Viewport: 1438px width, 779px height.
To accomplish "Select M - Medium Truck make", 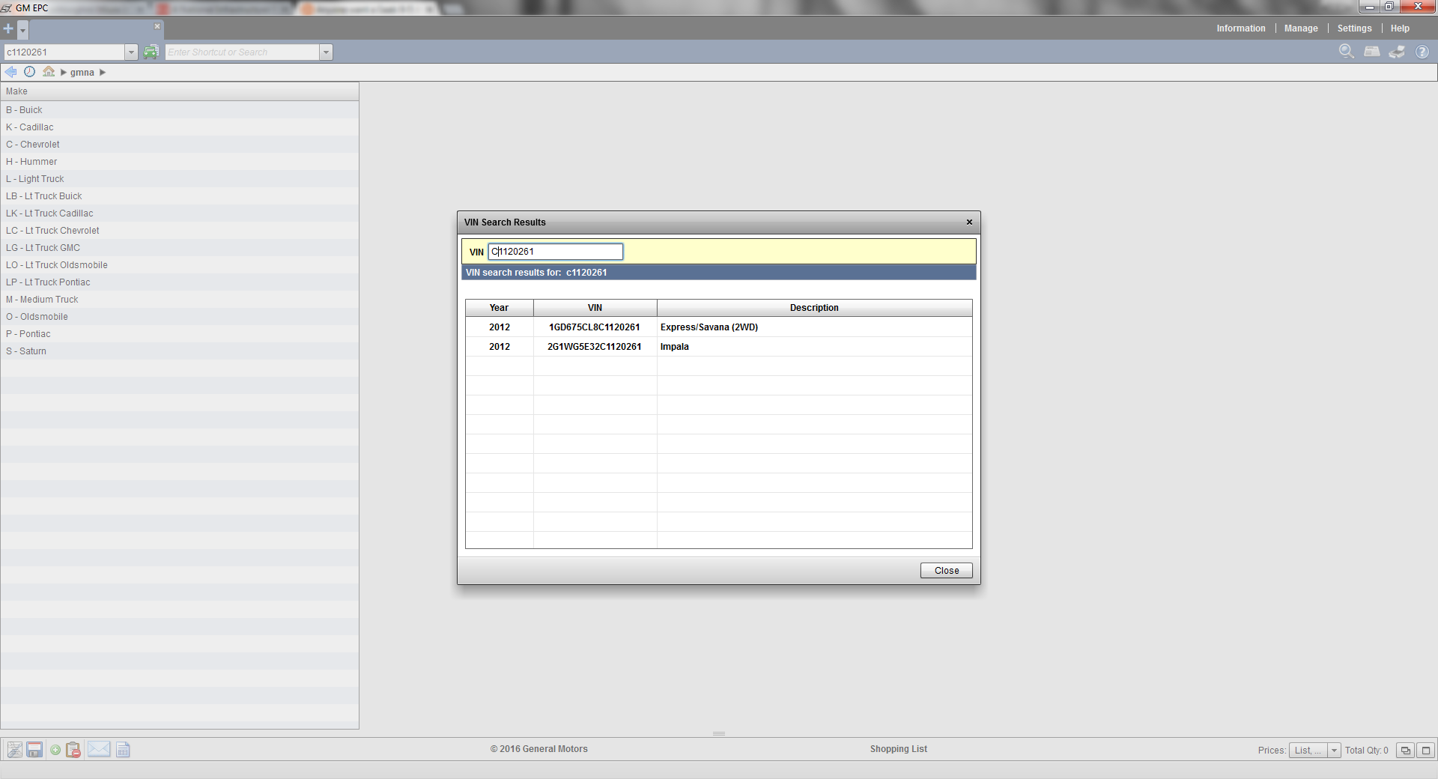I will (180, 300).
